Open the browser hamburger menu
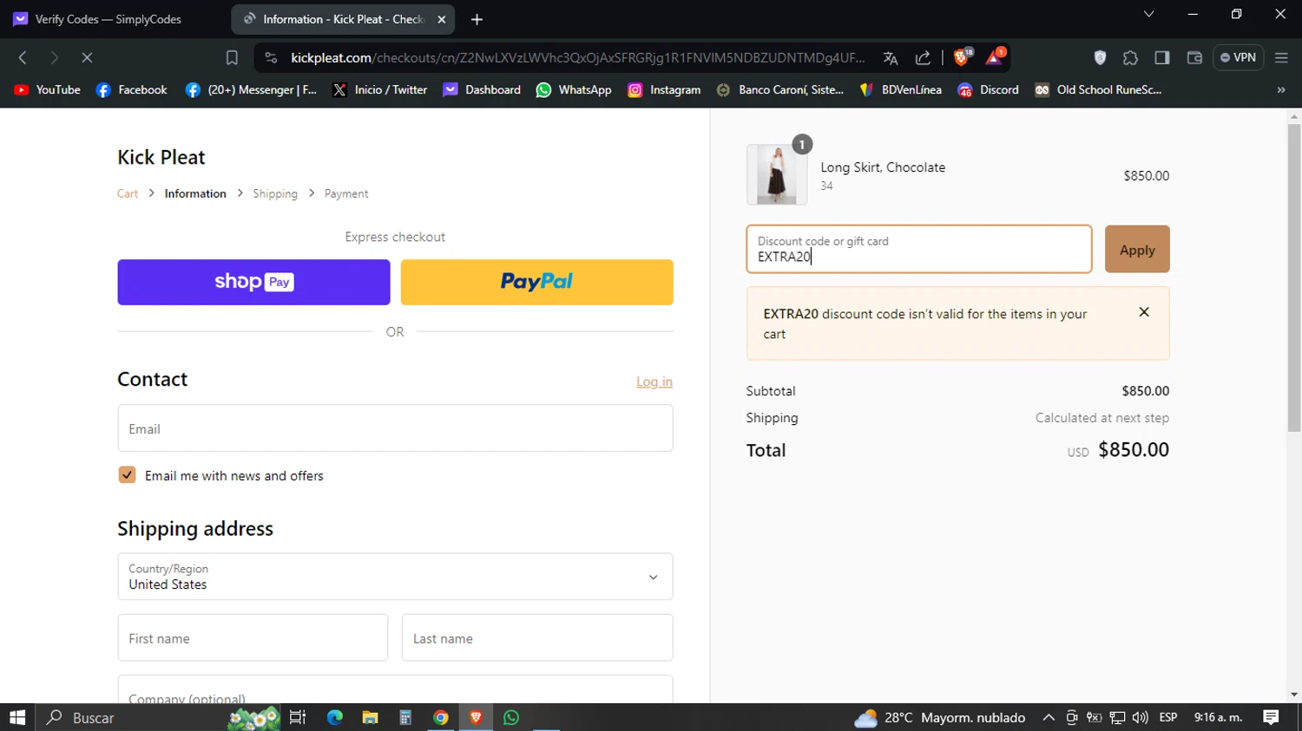1302x731 pixels. [1281, 57]
